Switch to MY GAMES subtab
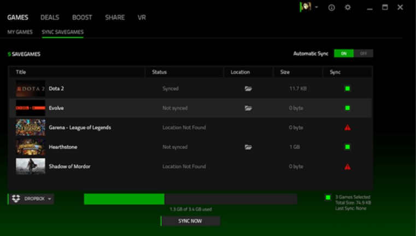 (20, 32)
